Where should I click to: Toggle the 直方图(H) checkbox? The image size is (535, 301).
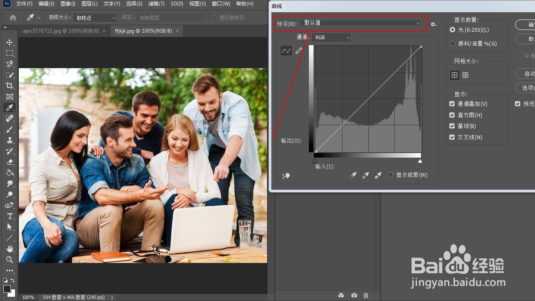coord(452,115)
